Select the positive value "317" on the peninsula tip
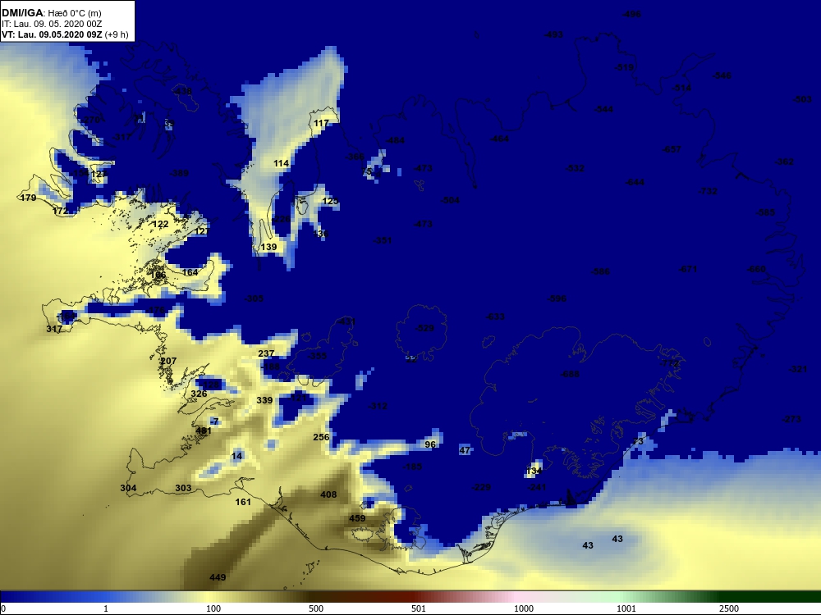The width and height of the screenshot is (821, 615). click(x=54, y=329)
